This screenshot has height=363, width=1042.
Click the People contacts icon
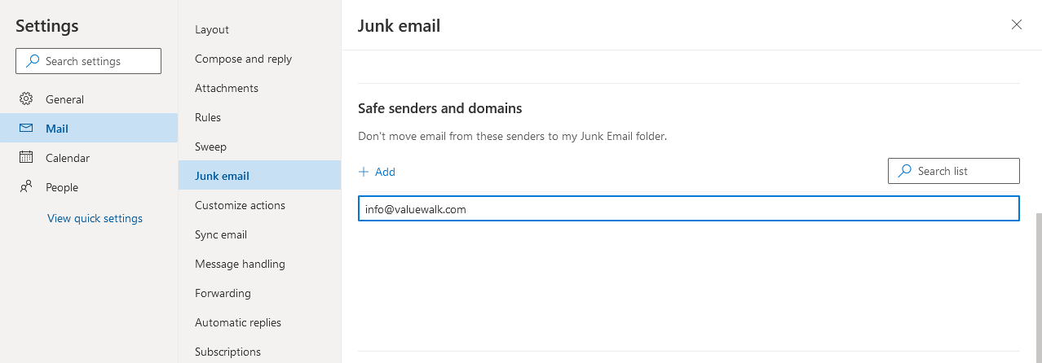[x=26, y=187]
